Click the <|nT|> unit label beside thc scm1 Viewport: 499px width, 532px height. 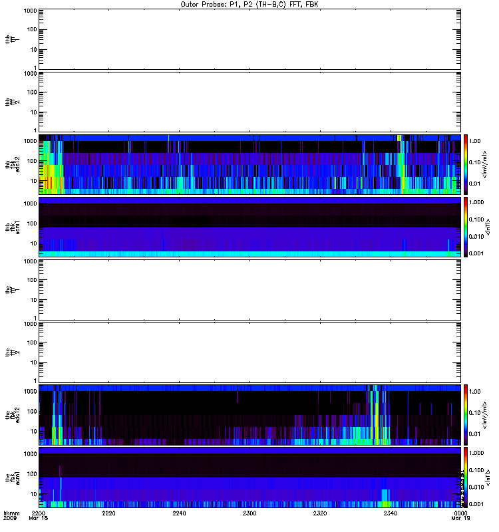tap(488, 477)
